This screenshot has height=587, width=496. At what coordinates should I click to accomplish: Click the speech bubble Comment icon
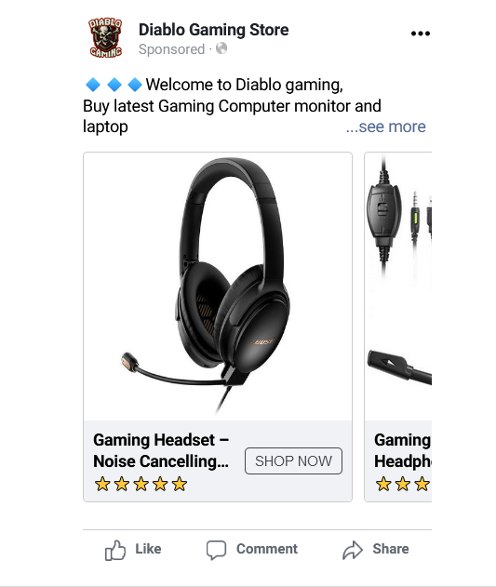pos(216,550)
